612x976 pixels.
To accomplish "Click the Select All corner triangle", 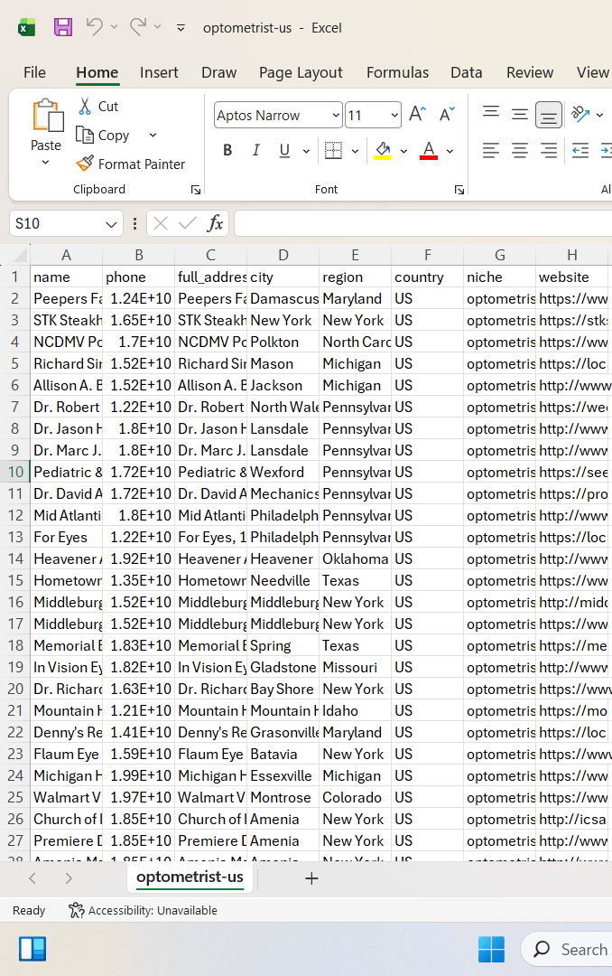I will pos(21,255).
